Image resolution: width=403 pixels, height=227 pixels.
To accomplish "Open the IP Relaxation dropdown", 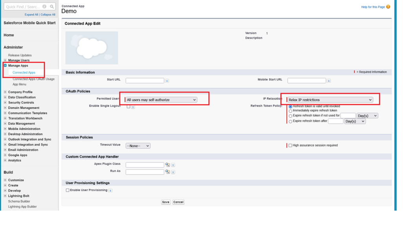I will (330, 100).
